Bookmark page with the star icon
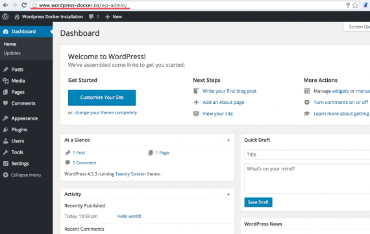This screenshot has height=234, width=370. coord(355,5)
